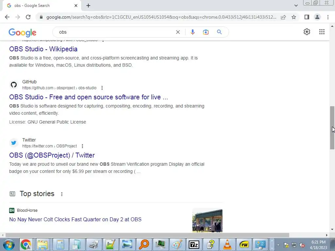Click the github.com obsproject URL text
The image size is (335, 251).
point(59,88)
